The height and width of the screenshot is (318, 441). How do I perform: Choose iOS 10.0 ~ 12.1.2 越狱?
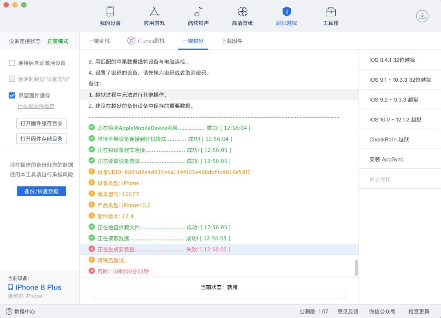pyautogui.click(x=400, y=119)
